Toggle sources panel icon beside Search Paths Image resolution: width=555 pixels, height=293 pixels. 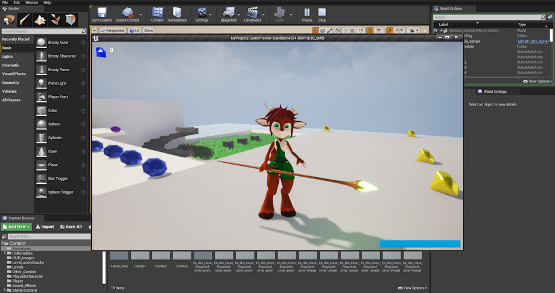click(4, 236)
